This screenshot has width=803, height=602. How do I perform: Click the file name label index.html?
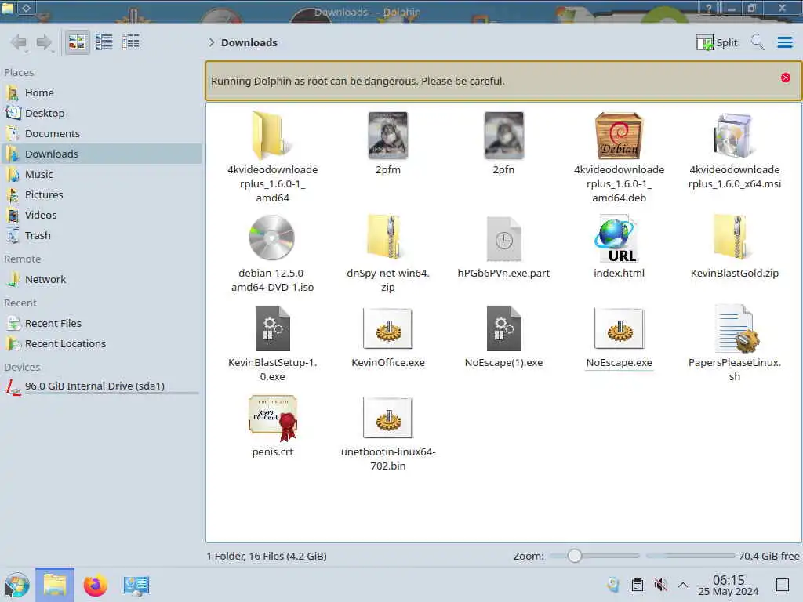pyautogui.click(x=619, y=273)
